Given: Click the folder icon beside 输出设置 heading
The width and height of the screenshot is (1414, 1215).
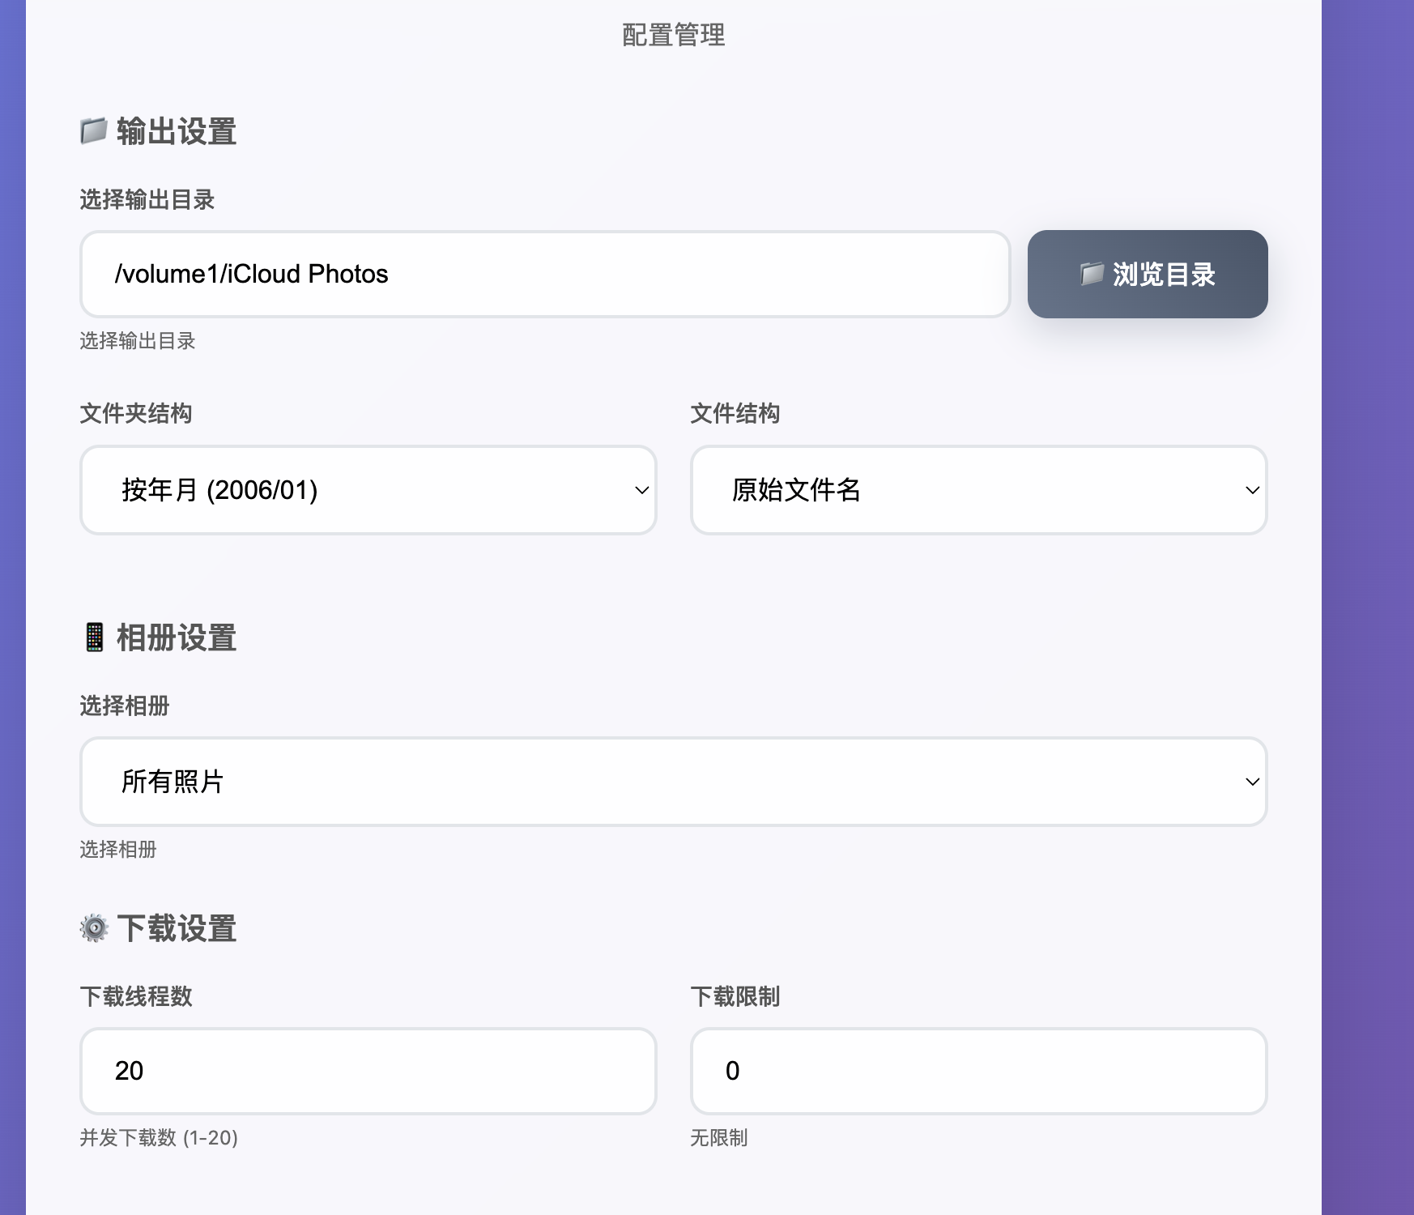Looking at the screenshot, I should [x=94, y=130].
